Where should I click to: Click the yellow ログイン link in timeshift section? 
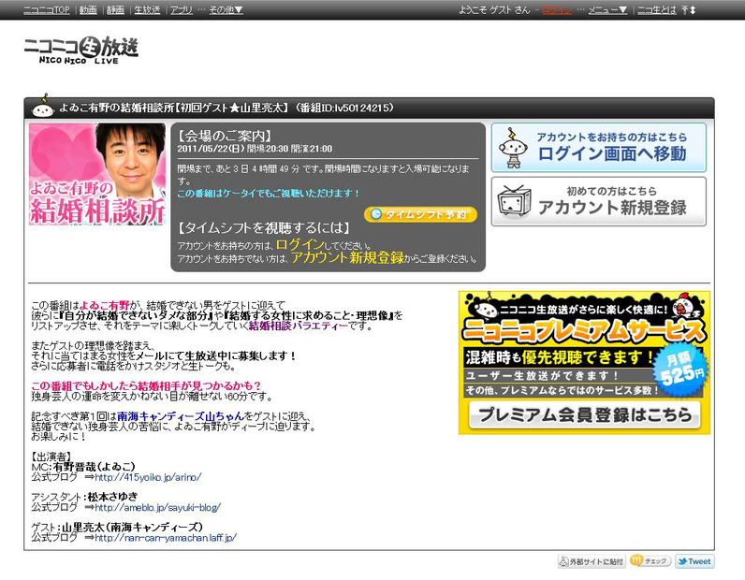coord(299,245)
